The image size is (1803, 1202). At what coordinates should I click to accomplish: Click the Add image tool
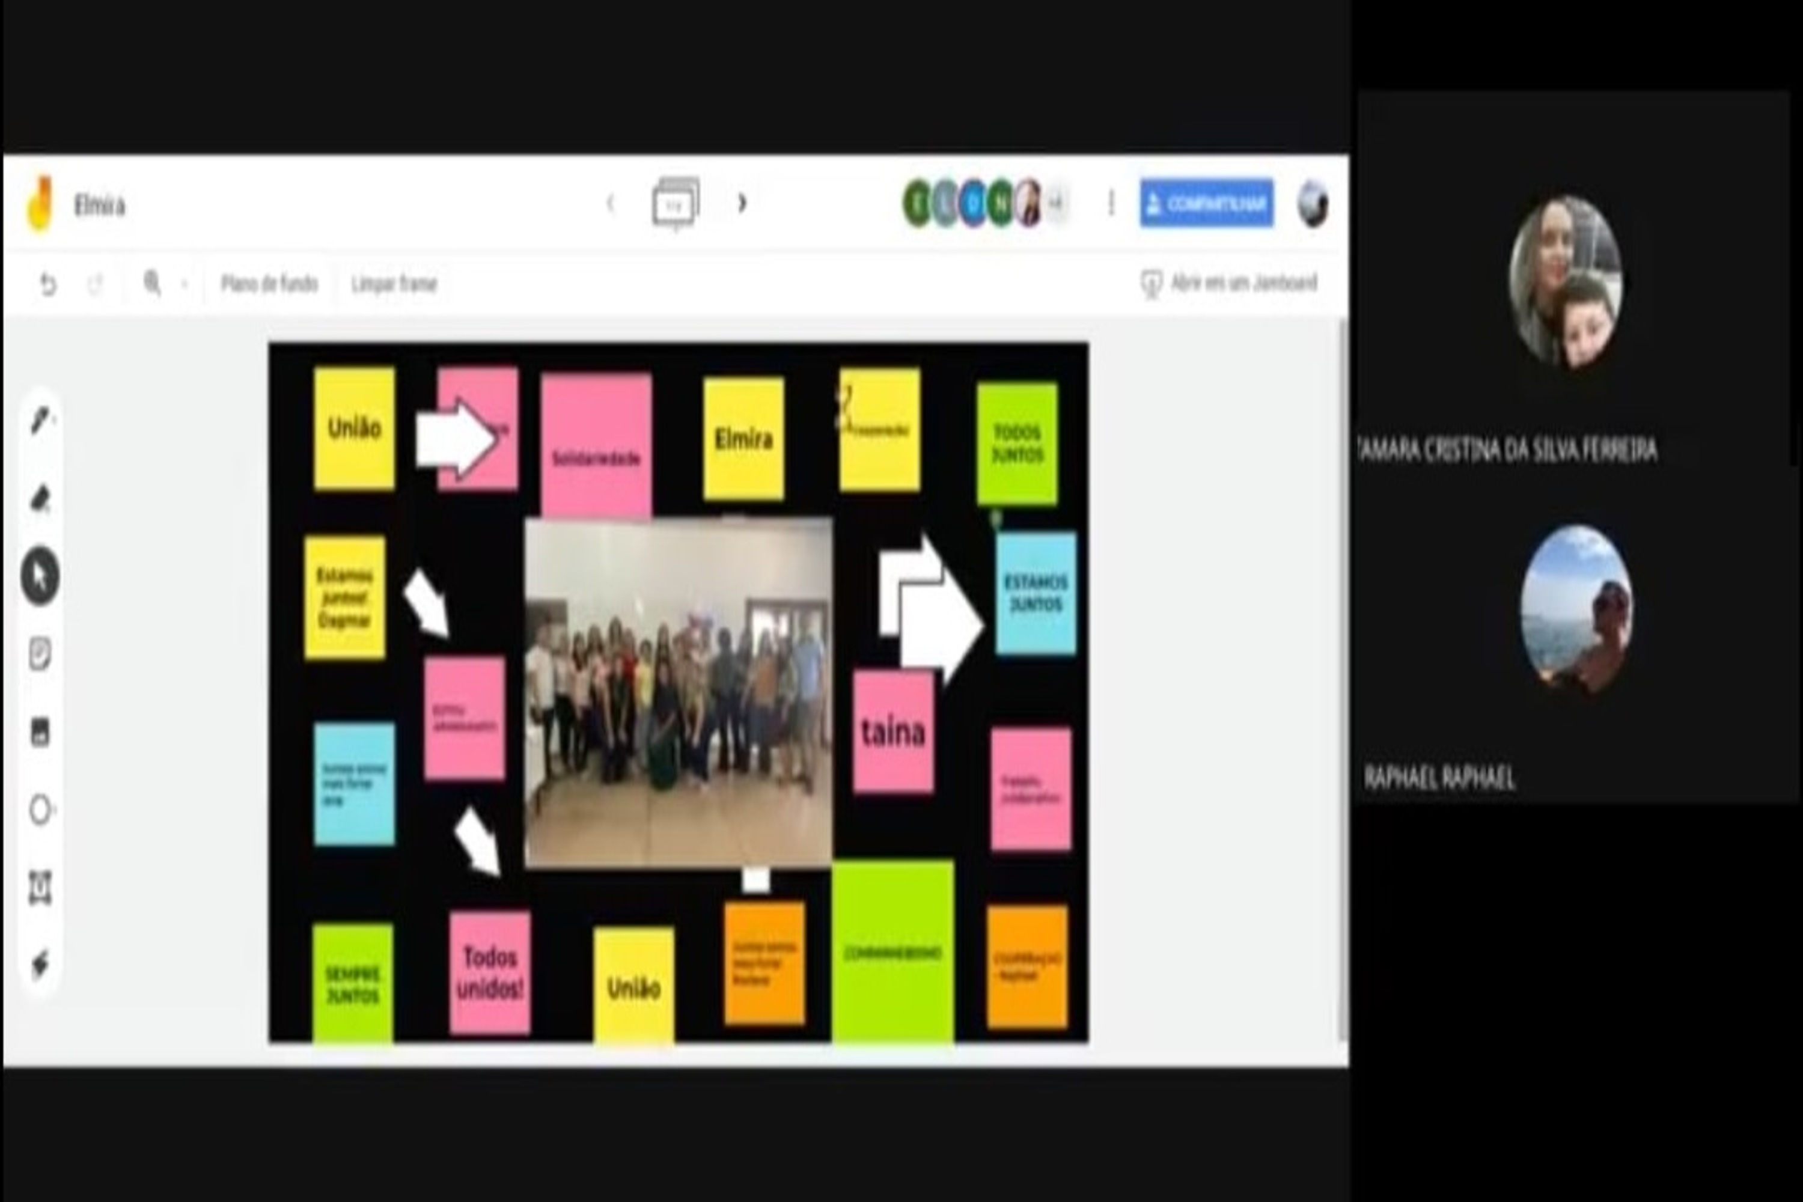coord(40,732)
